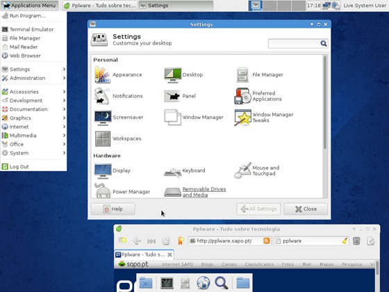Expand the Development submenu
The width and height of the screenshot is (389, 292).
pyautogui.click(x=33, y=100)
